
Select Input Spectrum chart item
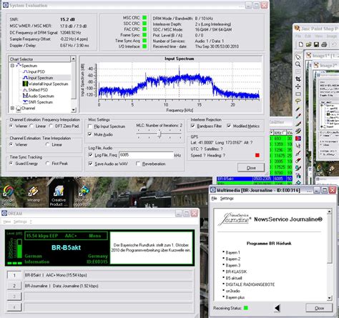point(38,78)
